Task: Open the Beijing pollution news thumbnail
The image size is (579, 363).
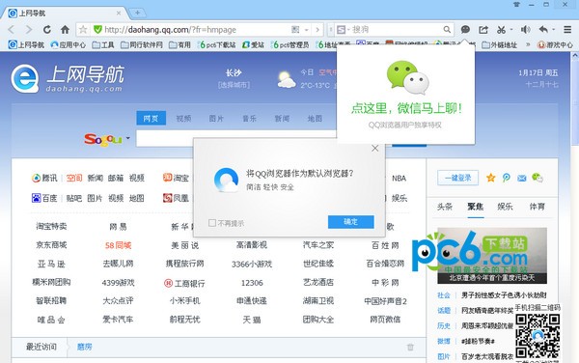Action: coord(492,256)
